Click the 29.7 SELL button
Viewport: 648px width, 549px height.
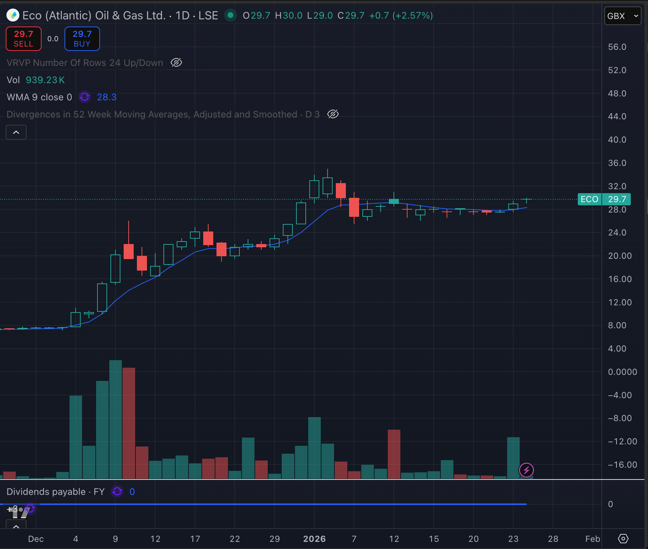tap(24, 39)
